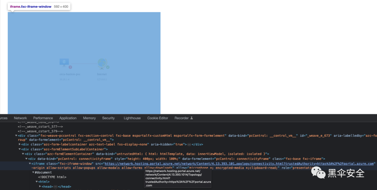Image resolution: width=377 pixels, height=190 pixels.
Task: Collapse the html element node
Action: [37, 182]
